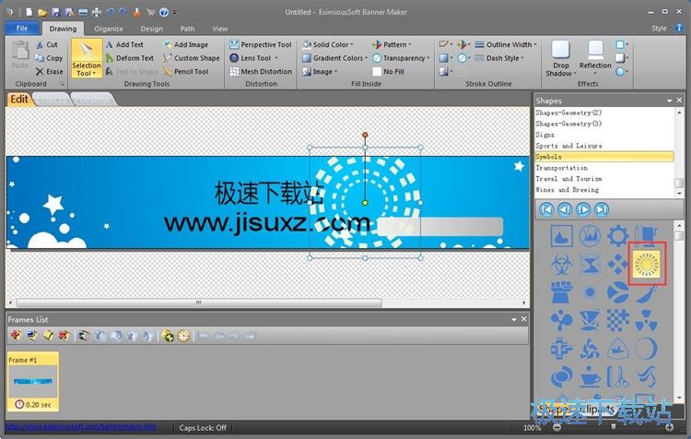Screen dimensions: 691x439
Task: Select the Deform Text tool
Action: tap(130, 58)
